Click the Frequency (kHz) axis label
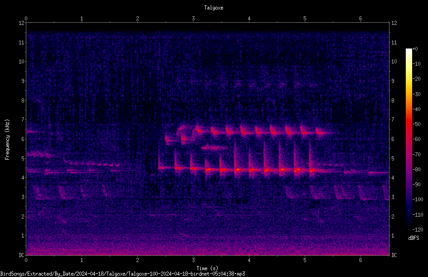The image size is (428, 277). [7, 139]
